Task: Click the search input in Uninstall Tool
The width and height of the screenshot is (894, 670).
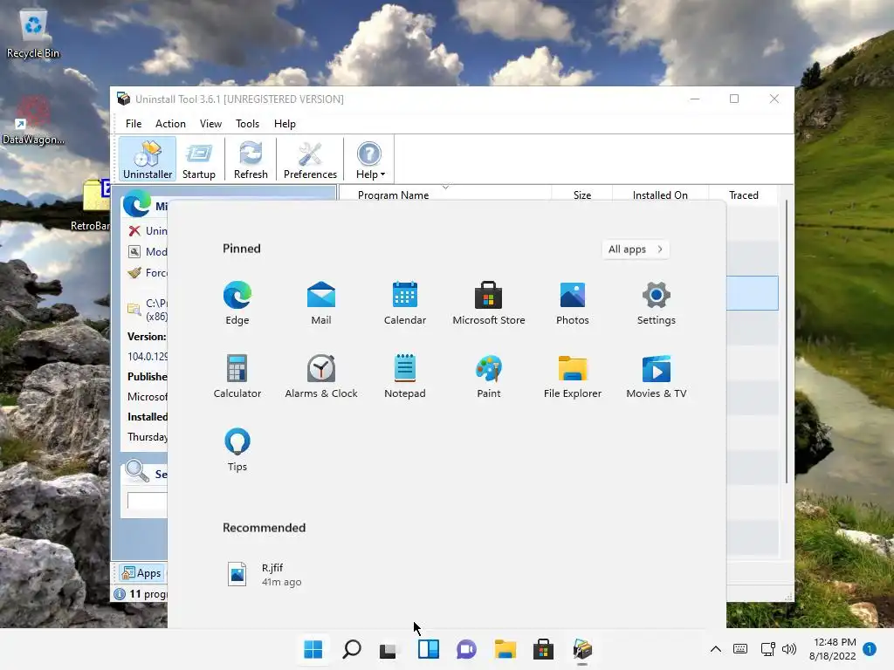Action: (x=147, y=500)
